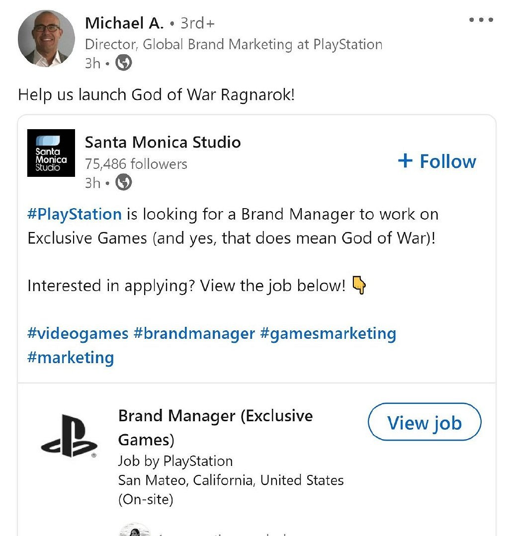Image resolution: width=509 pixels, height=536 pixels.
Task: Open the #marketing hashtag
Action: pyautogui.click(x=71, y=357)
